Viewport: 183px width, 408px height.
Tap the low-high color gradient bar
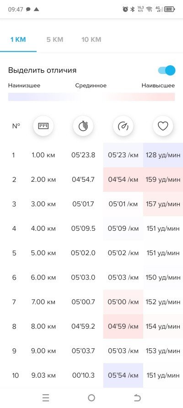pyautogui.click(x=91, y=97)
